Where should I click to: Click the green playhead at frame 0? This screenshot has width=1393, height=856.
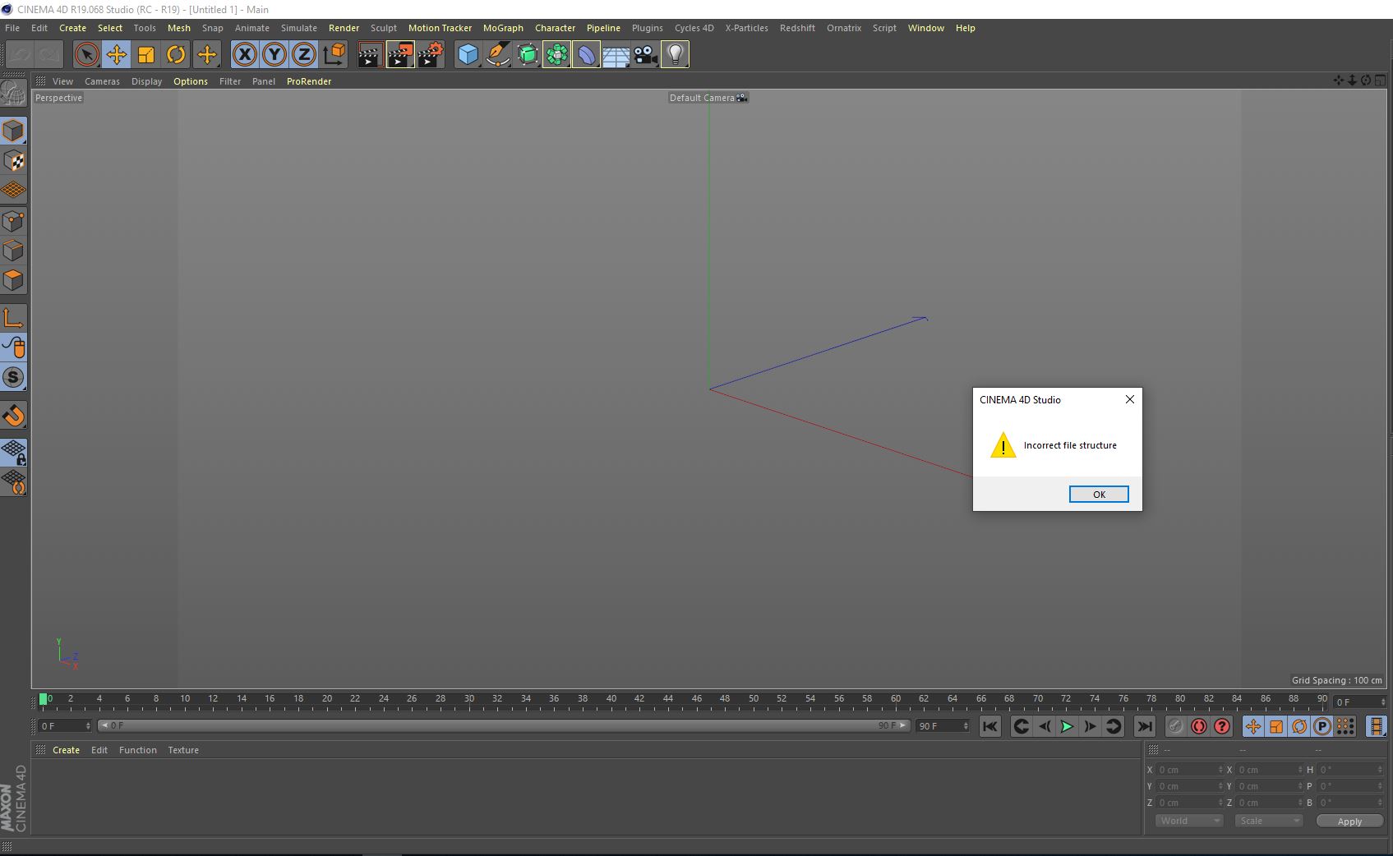coord(44,699)
